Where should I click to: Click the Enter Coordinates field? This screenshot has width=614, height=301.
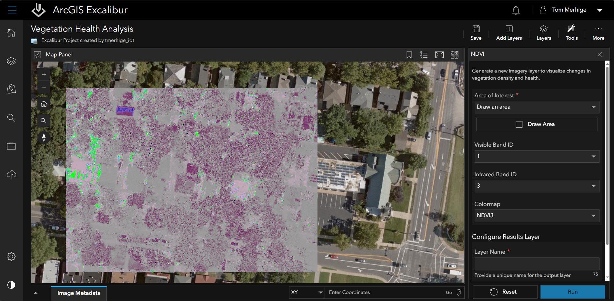384,292
